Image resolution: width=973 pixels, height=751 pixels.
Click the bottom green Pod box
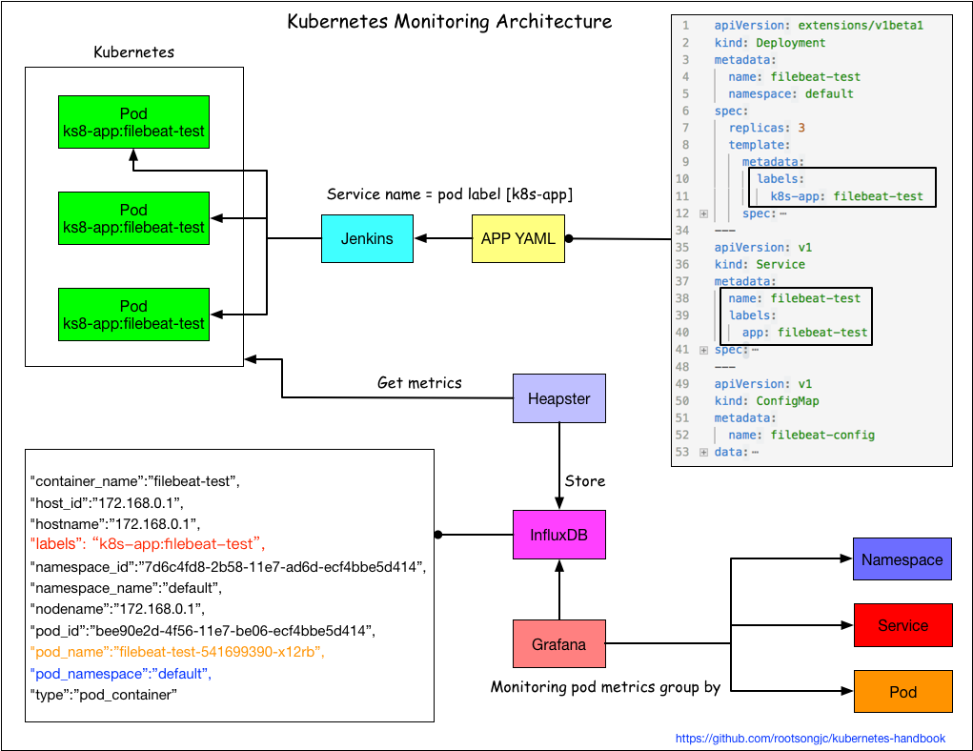point(133,315)
